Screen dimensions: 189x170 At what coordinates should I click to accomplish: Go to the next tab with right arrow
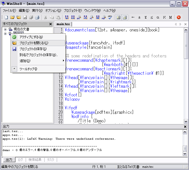(x=180, y=24)
